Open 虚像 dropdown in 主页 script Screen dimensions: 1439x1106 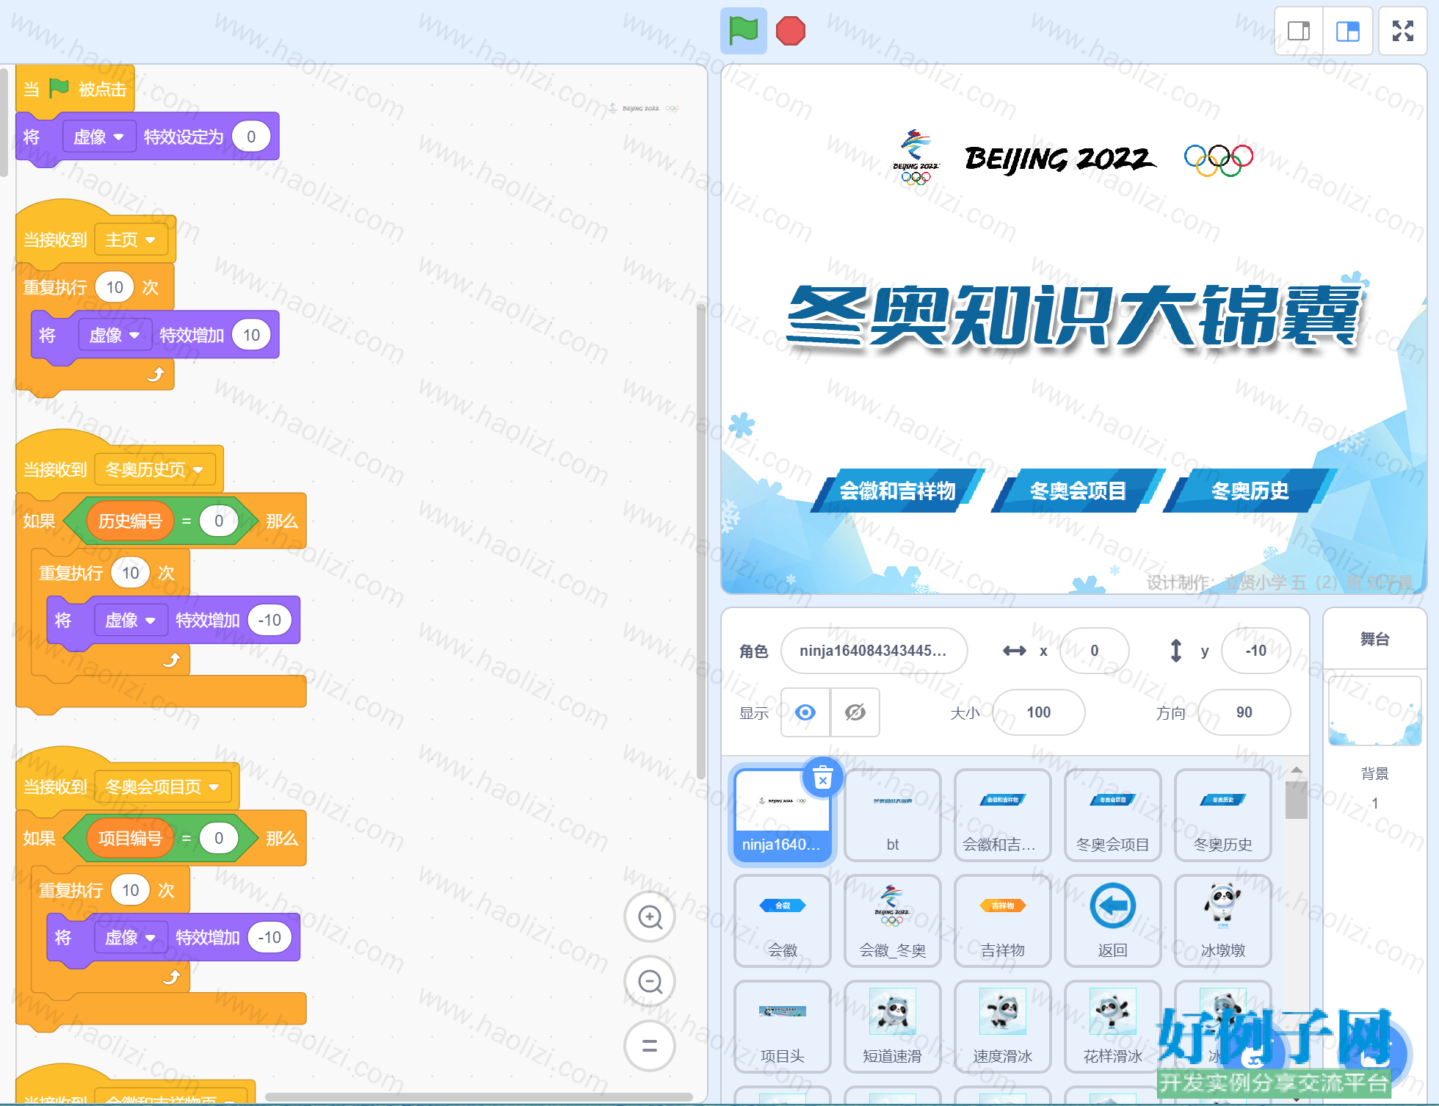[115, 335]
